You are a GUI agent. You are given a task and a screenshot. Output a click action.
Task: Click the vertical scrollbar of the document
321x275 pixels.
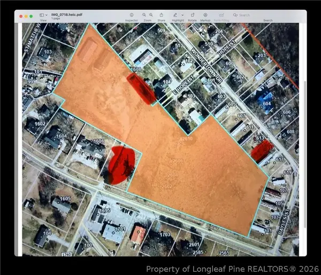(305, 154)
